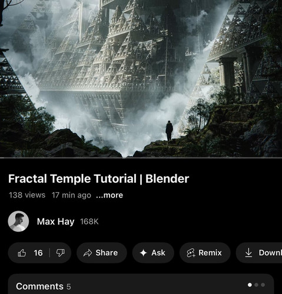Screen dimensions: 282x294
Task: Click the Download arrow icon
Action: (248, 253)
